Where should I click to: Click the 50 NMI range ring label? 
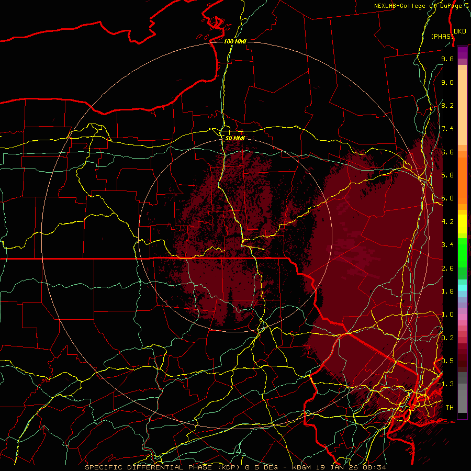click(x=235, y=138)
